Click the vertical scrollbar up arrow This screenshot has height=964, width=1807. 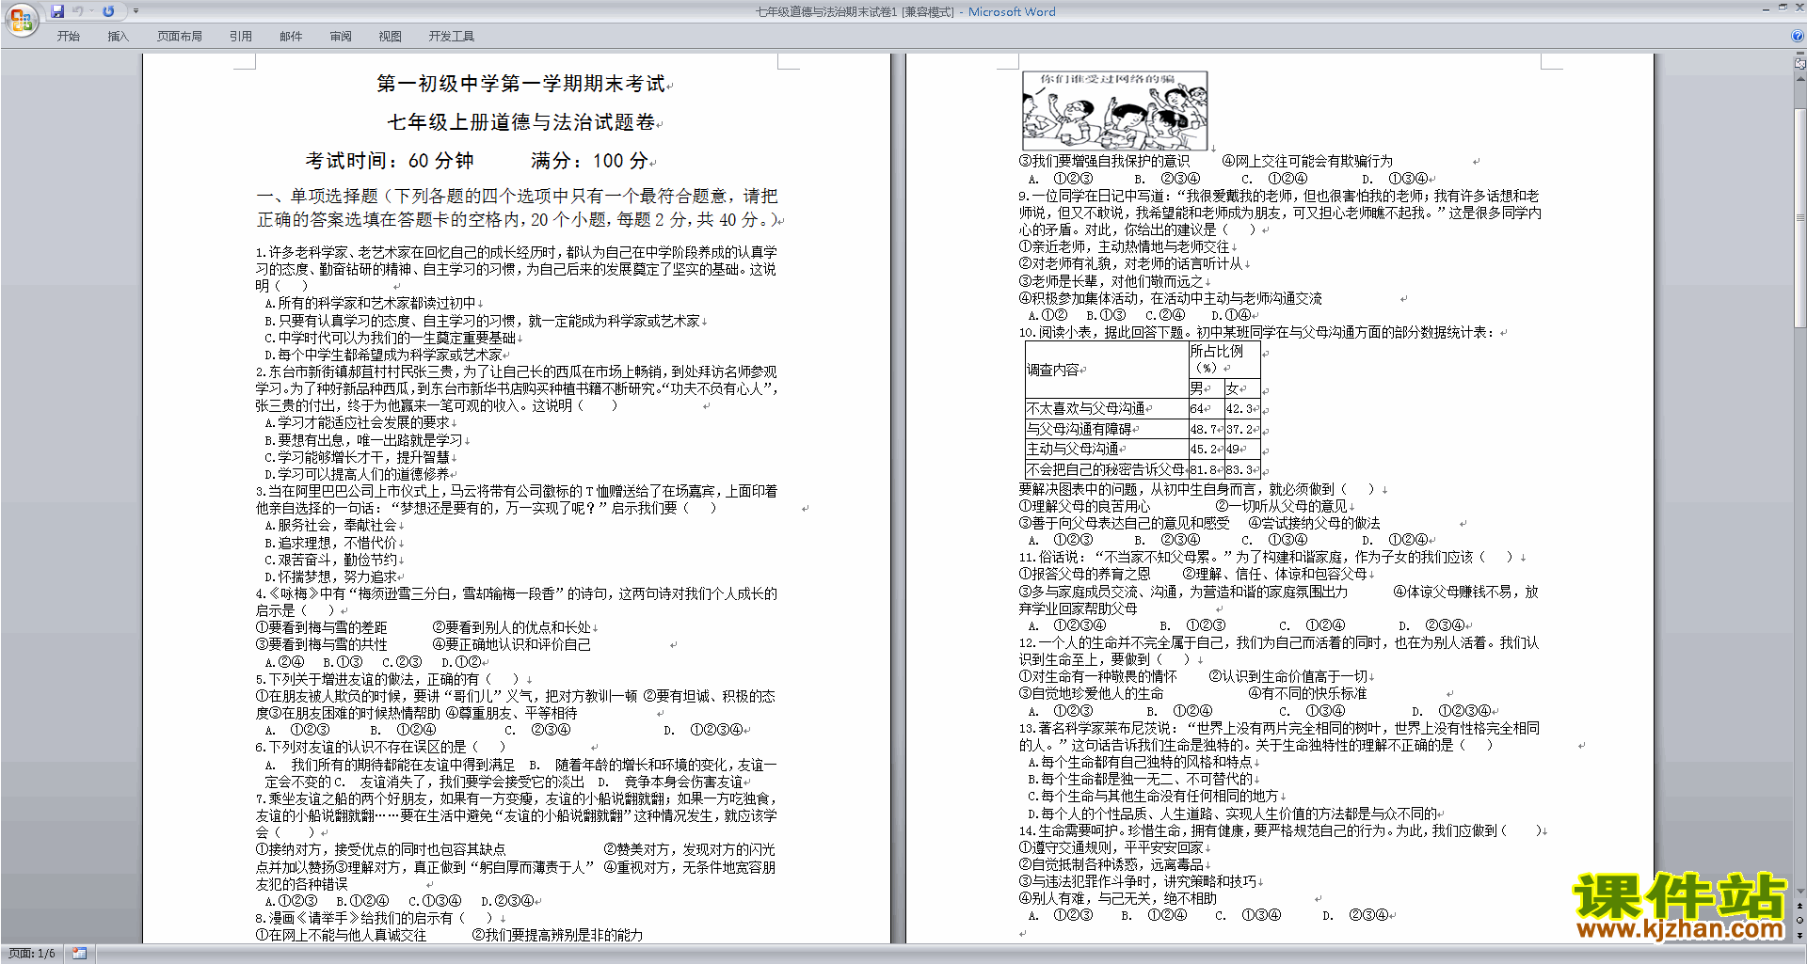[1800, 80]
